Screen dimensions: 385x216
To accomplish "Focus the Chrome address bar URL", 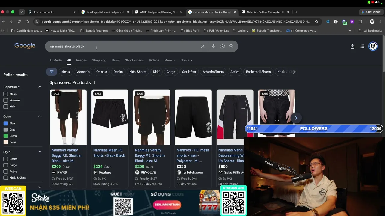I will click(x=176, y=22).
